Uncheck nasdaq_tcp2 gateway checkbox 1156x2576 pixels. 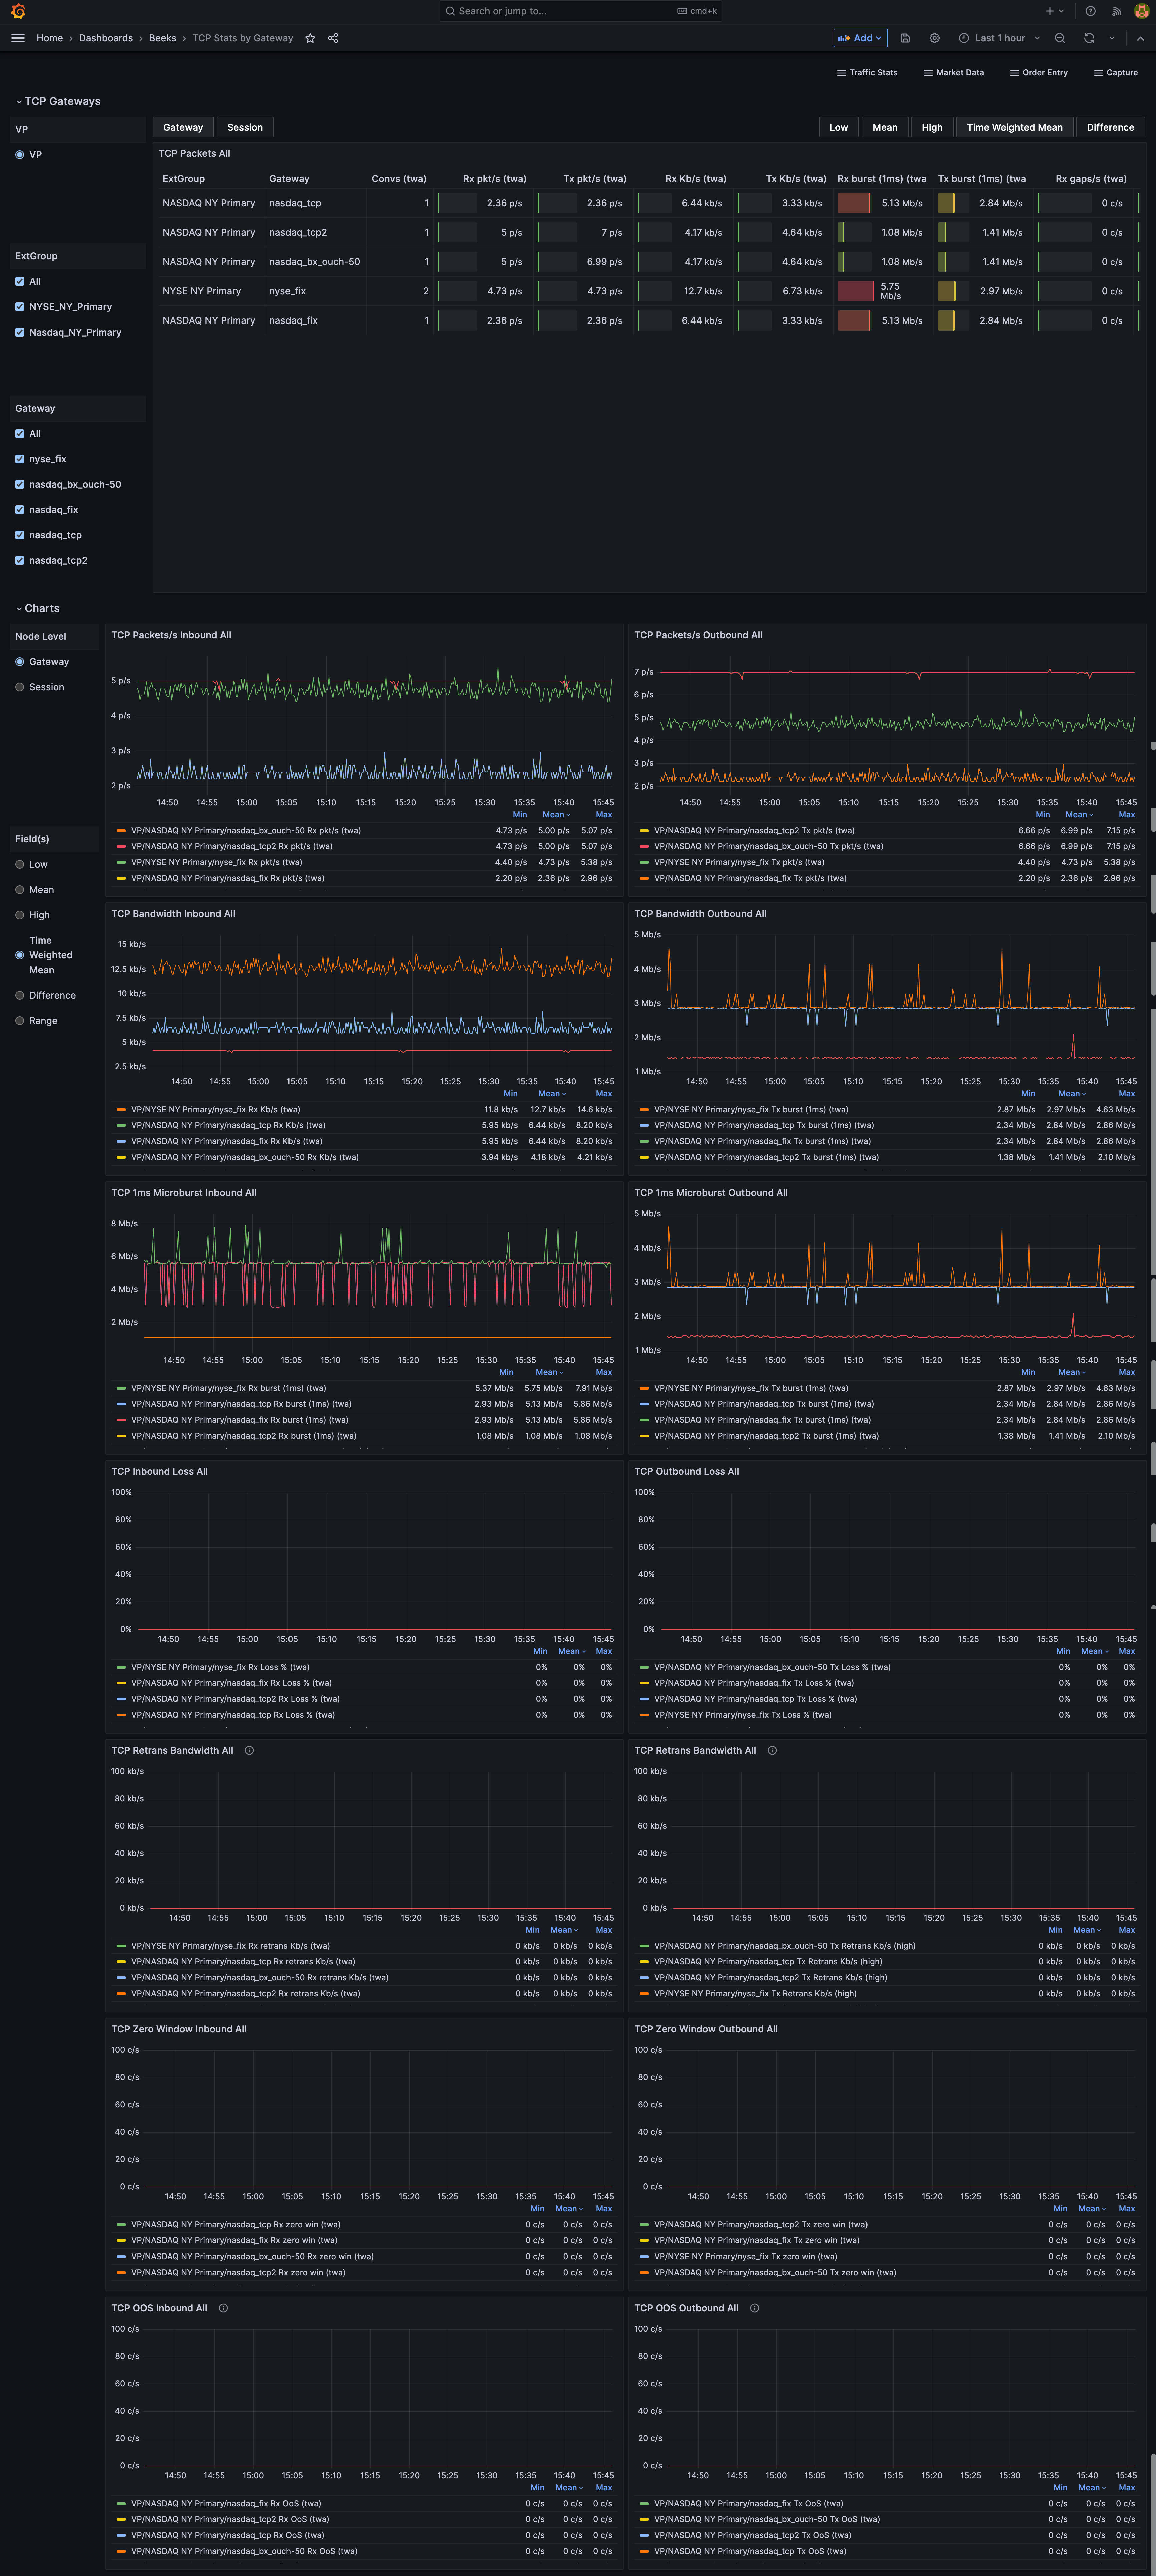click(20, 560)
